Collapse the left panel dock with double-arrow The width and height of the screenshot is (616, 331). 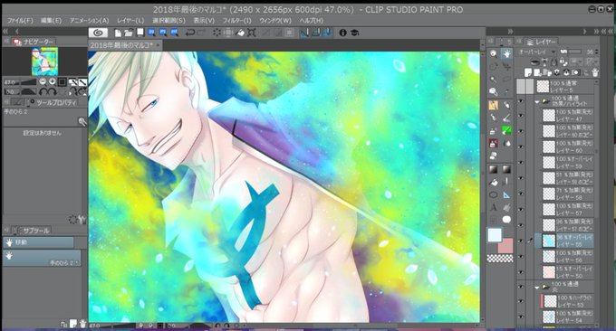pyautogui.click(x=5, y=31)
